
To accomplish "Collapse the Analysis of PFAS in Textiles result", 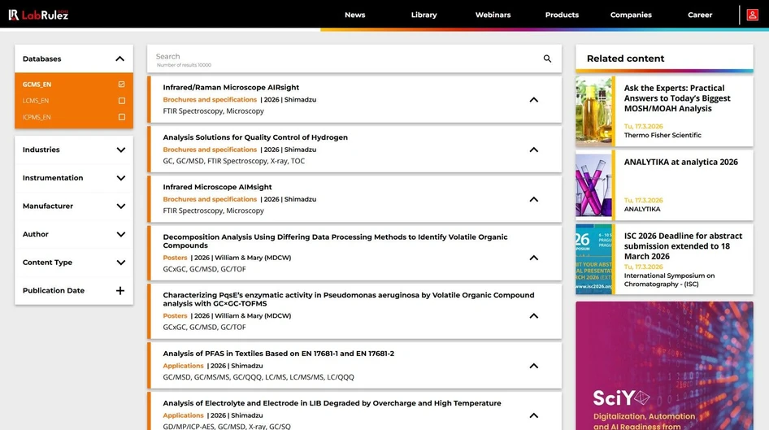I will [x=533, y=366].
